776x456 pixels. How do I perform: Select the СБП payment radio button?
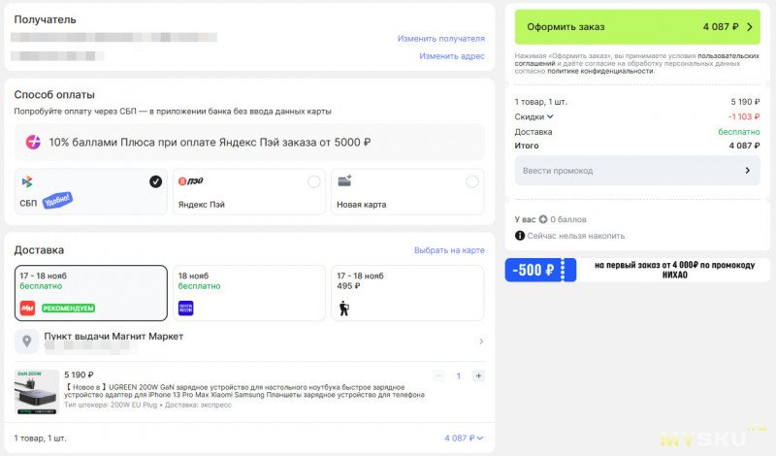point(155,181)
